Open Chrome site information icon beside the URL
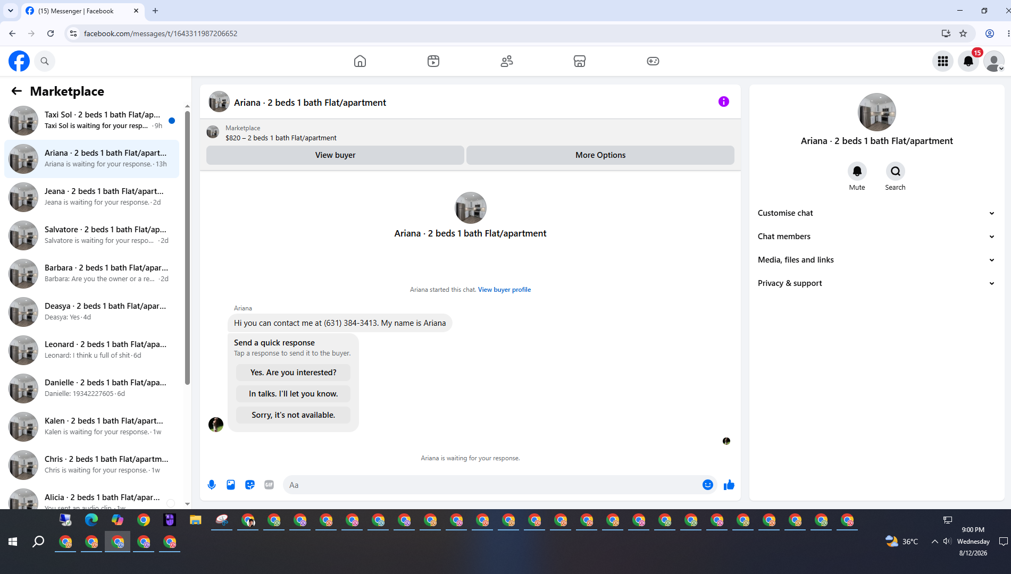Viewport: 1011px width, 574px height. (x=73, y=33)
